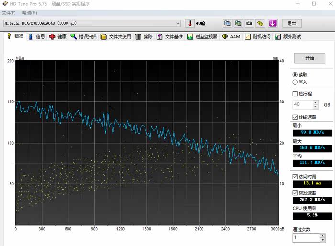The width and height of the screenshot is (335, 246).
Task: Click the minimum 59.0 MB/s value
Action: [x=313, y=133]
